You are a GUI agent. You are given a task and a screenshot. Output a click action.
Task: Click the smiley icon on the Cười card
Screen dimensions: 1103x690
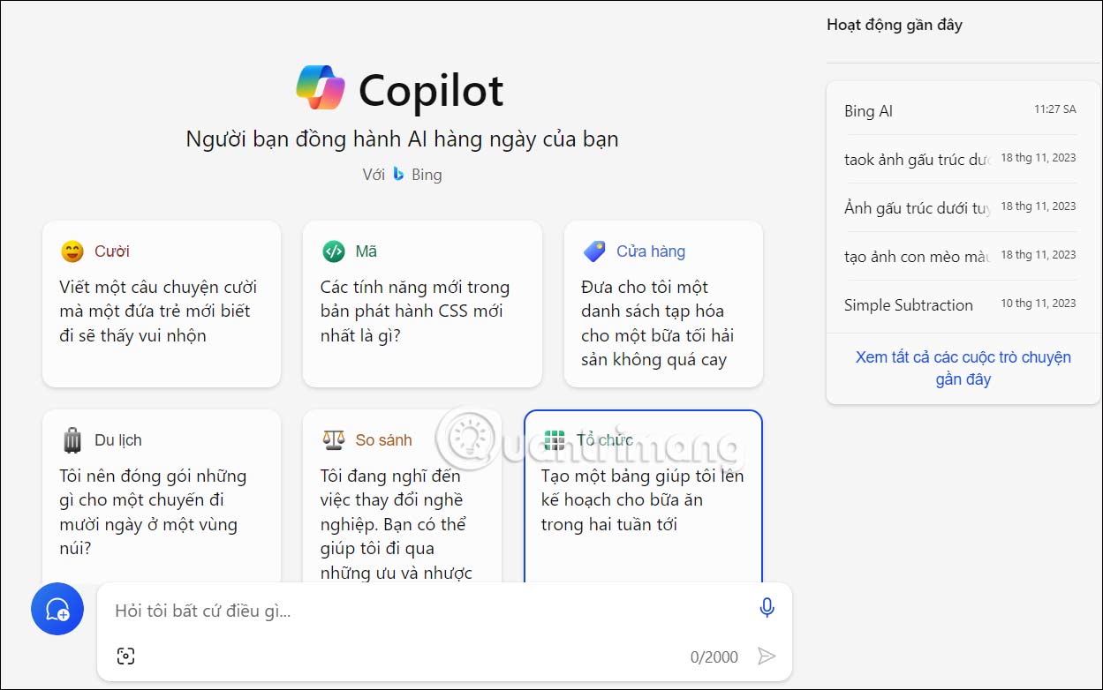pos(75,251)
